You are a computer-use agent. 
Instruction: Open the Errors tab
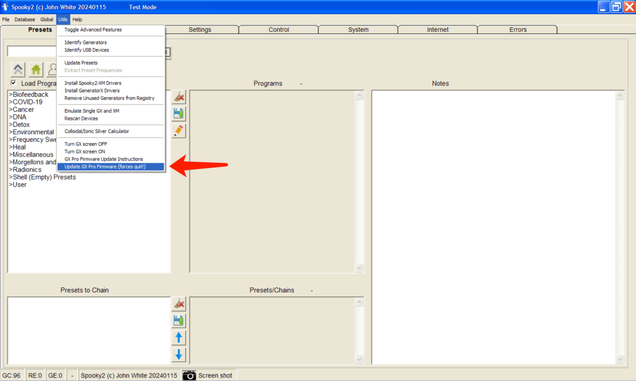pyautogui.click(x=518, y=30)
